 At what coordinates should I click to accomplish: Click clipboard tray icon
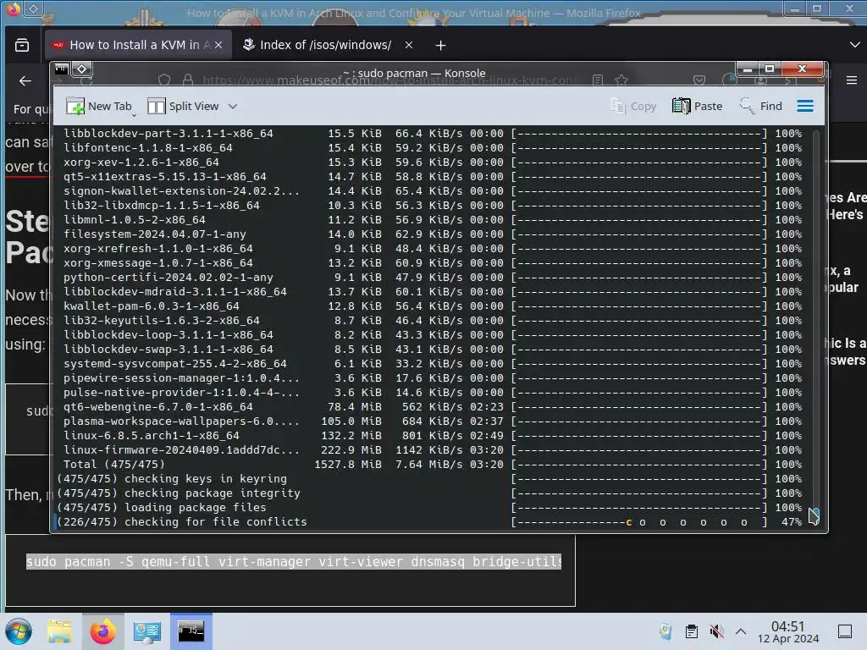click(x=691, y=631)
